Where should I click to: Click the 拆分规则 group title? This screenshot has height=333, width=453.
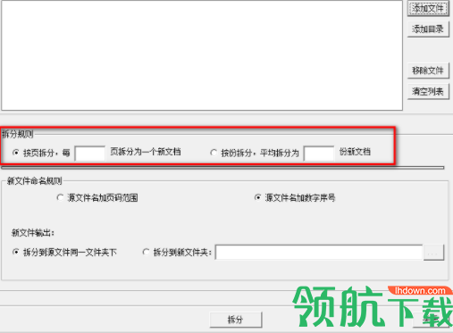pos(17,134)
